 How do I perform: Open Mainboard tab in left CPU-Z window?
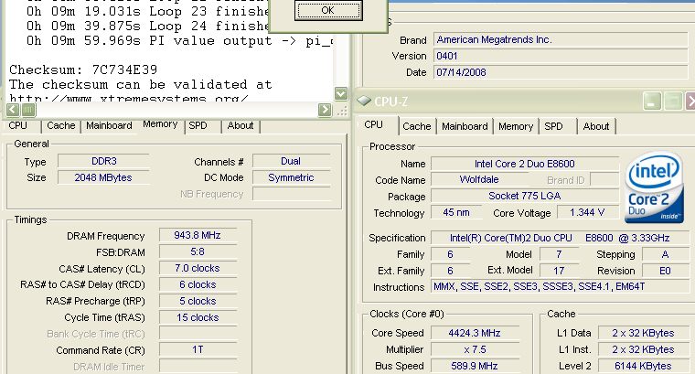pos(109,126)
